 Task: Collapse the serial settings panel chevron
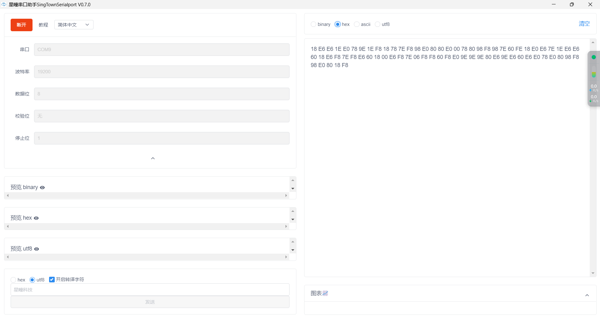click(x=153, y=158)
